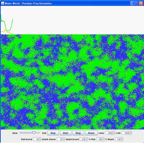Decrease shark starve with down arrow

point(63,140)
